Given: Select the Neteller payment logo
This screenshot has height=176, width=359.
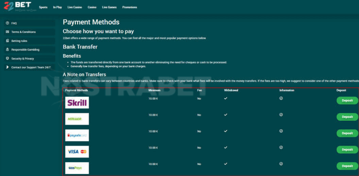Looking at the screenshot, I should [77, 119].
